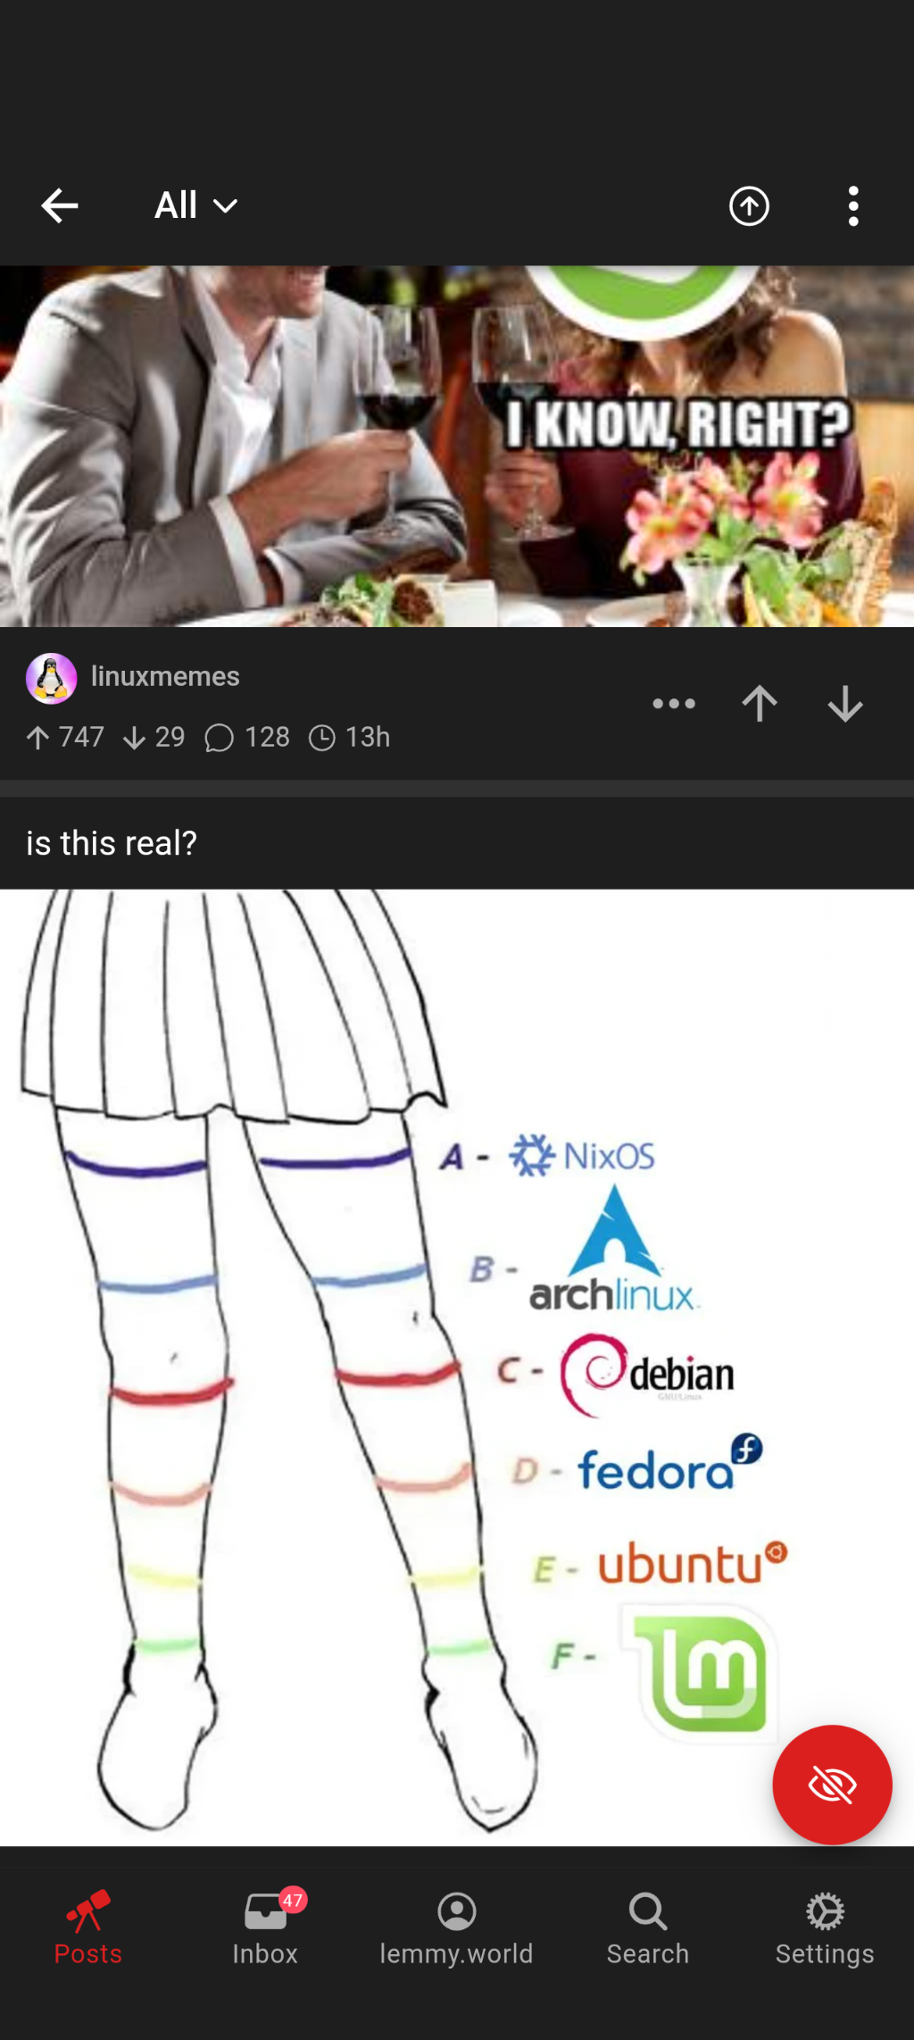Go back with the arrow icon

click(x=60, y=206)
